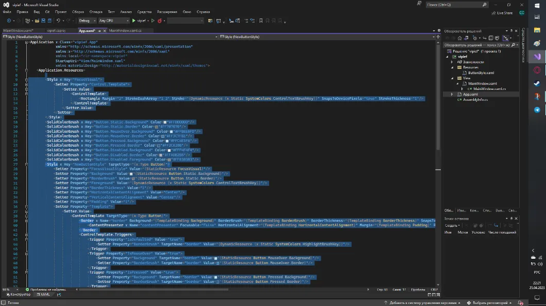The width and height of the screenshot is (546, 306).
Task: Switch to the MainWindow.xaml* editor tab
Action: (x=18, y=30)
